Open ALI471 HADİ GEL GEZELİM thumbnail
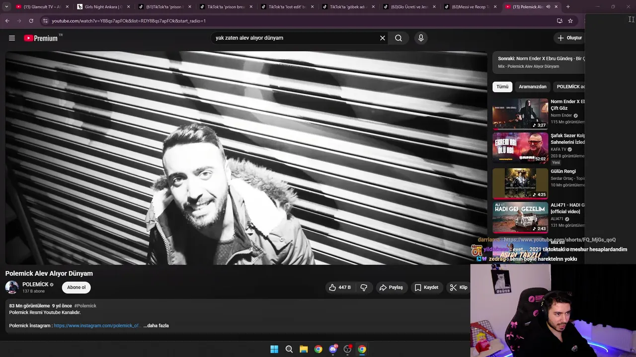The width and height of the screenshot is (636, 357). pos(520,217)
